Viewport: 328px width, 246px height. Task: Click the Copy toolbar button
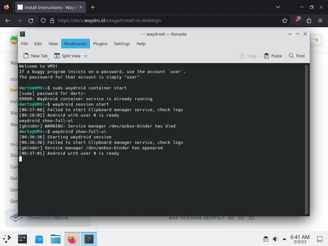248,56
